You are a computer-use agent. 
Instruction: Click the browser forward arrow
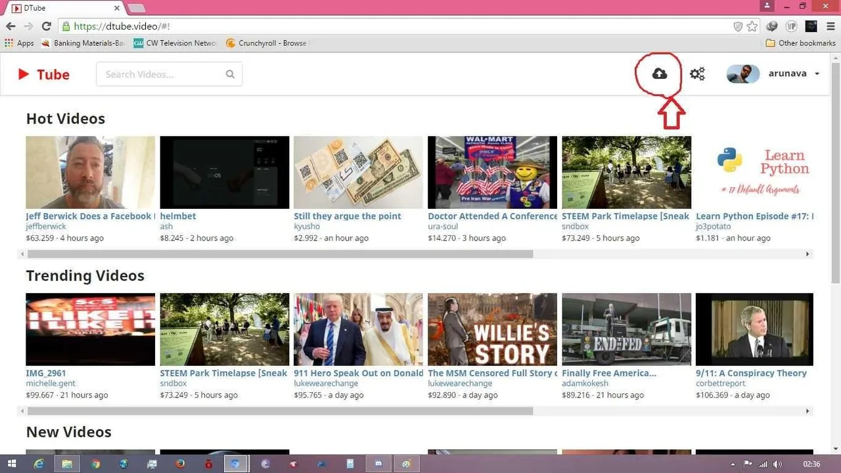pos(28,26)
